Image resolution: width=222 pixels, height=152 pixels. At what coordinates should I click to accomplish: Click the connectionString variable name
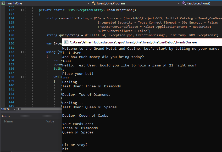click(74, 18)
